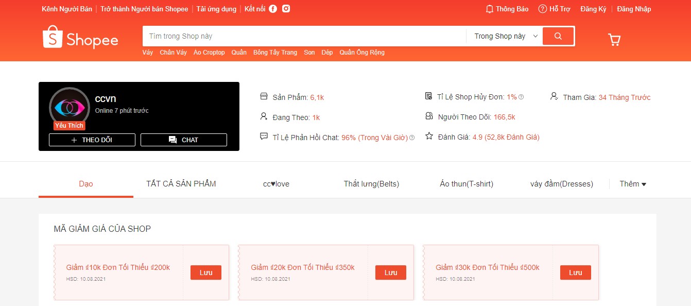Click the Đánh Giá star icon
Image resolution: width=691 pixels, height=306 pixels.
(x=429, y=137)
